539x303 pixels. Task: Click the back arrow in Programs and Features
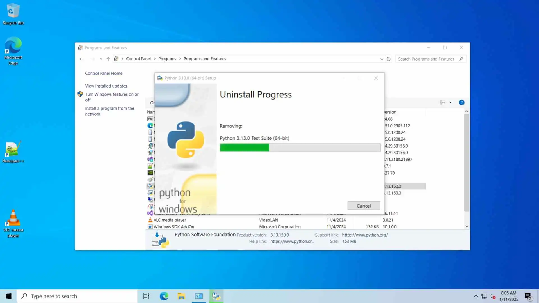point(82,59)
